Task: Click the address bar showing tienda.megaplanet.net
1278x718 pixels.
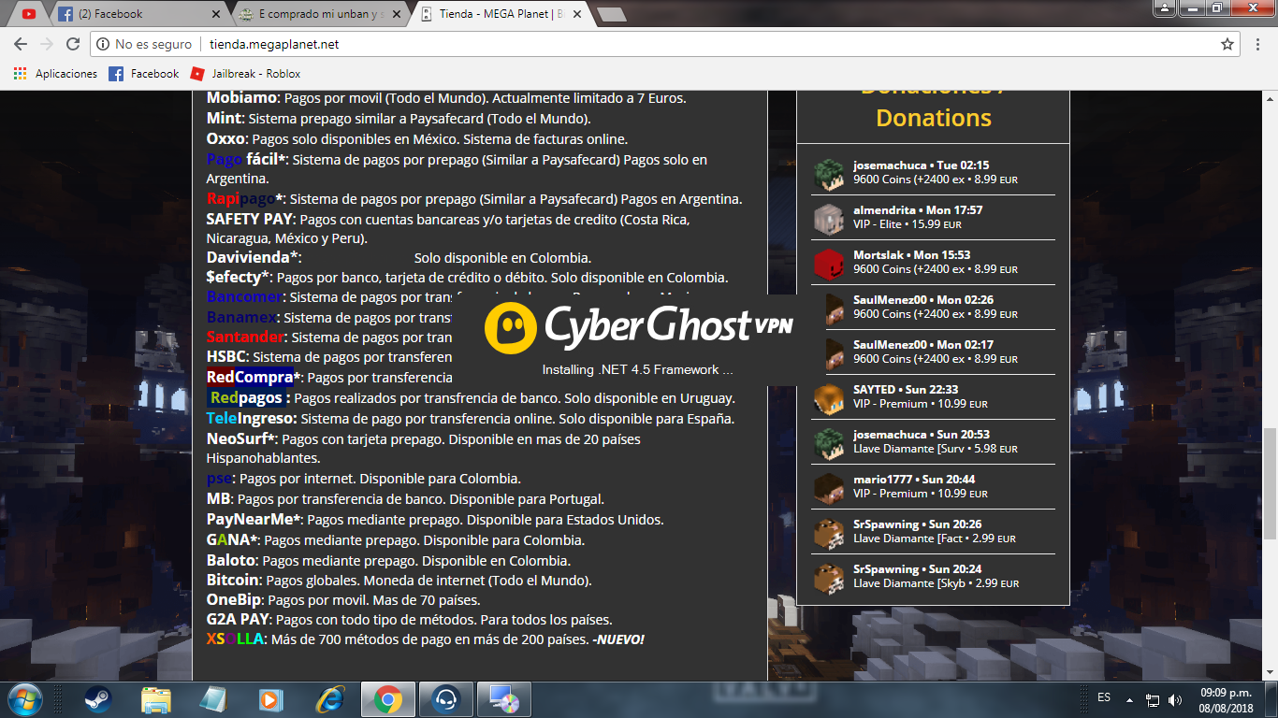Action: coord(655,44)
